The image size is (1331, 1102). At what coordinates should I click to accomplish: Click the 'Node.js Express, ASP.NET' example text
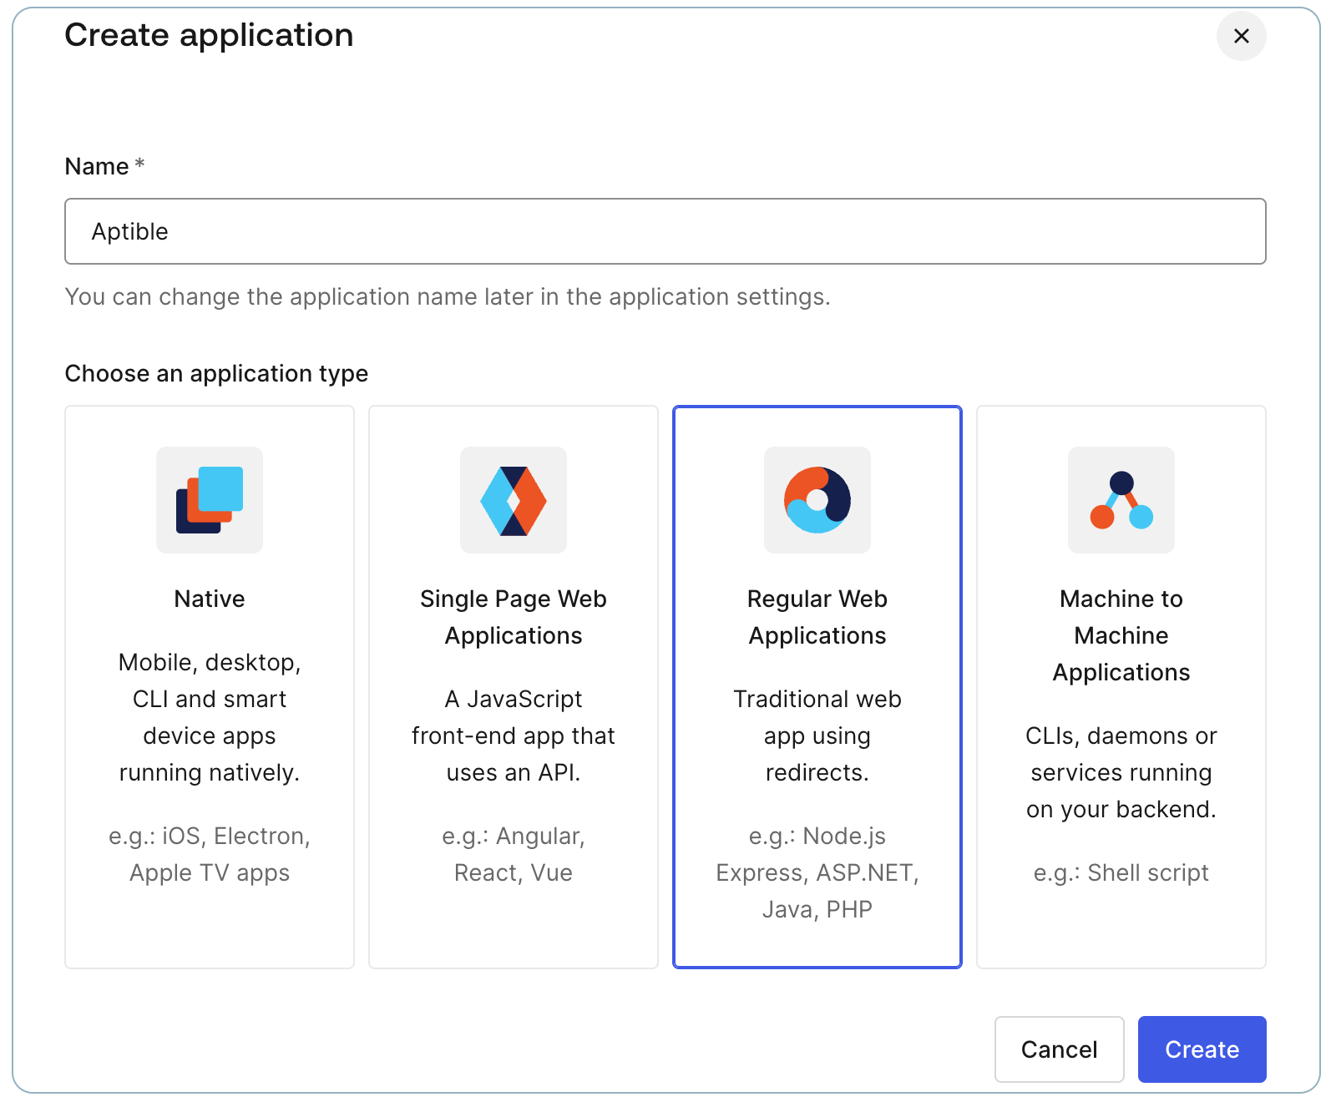click(x=817, y=872)
